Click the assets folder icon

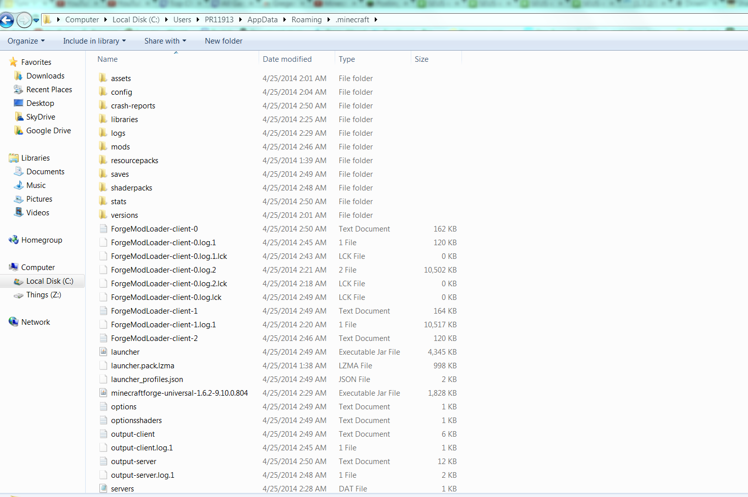103,78
